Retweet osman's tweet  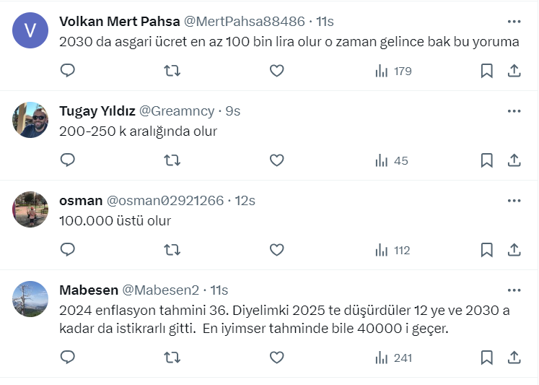[x=172, y=250]
